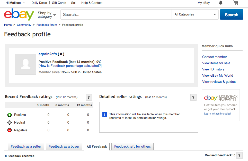Go to Feedback forum breadcrumb link
The height and width of the screenshot is (161, 248).
[x=47, y=25]
